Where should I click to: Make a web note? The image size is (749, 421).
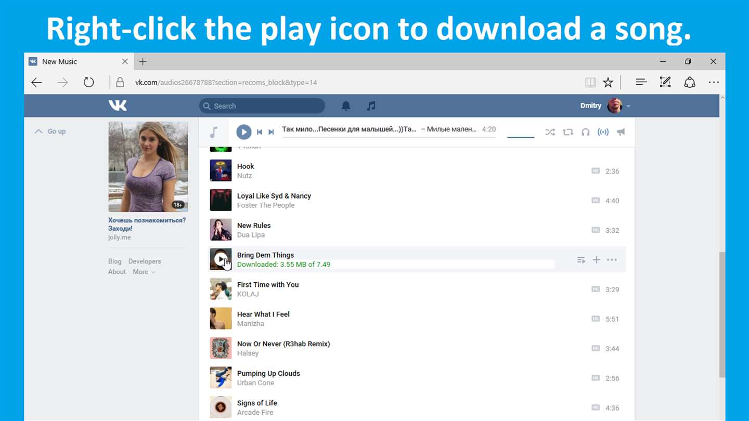665,82
